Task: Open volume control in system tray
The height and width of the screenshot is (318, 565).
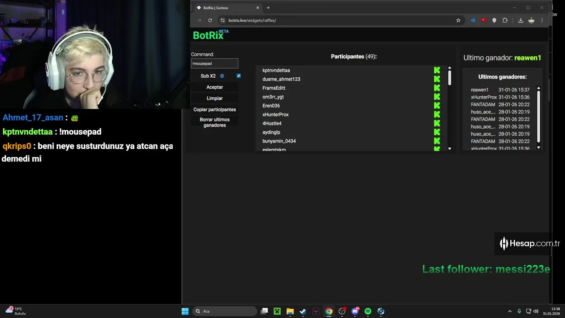Action: [x=535, y=311]
